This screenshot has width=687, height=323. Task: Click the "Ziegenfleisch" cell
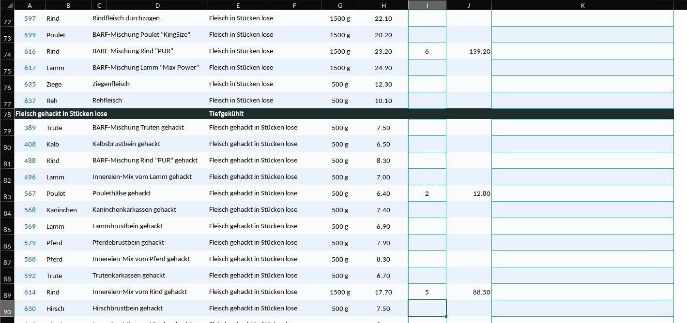click(x=111, y=84)
